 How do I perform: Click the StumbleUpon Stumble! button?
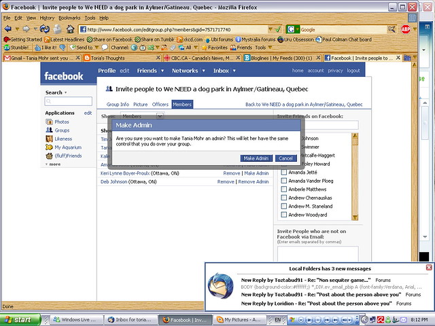(16, 48)
